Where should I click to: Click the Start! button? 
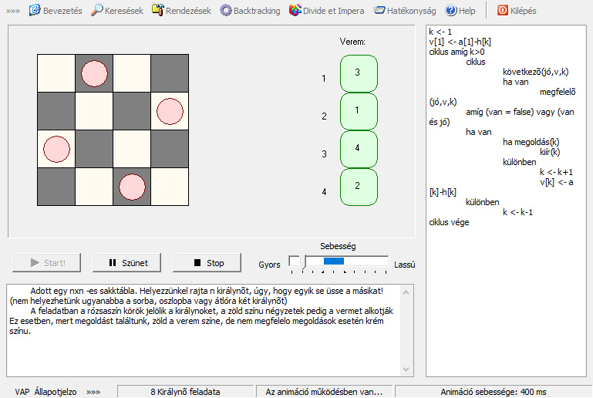click(46, 262)
